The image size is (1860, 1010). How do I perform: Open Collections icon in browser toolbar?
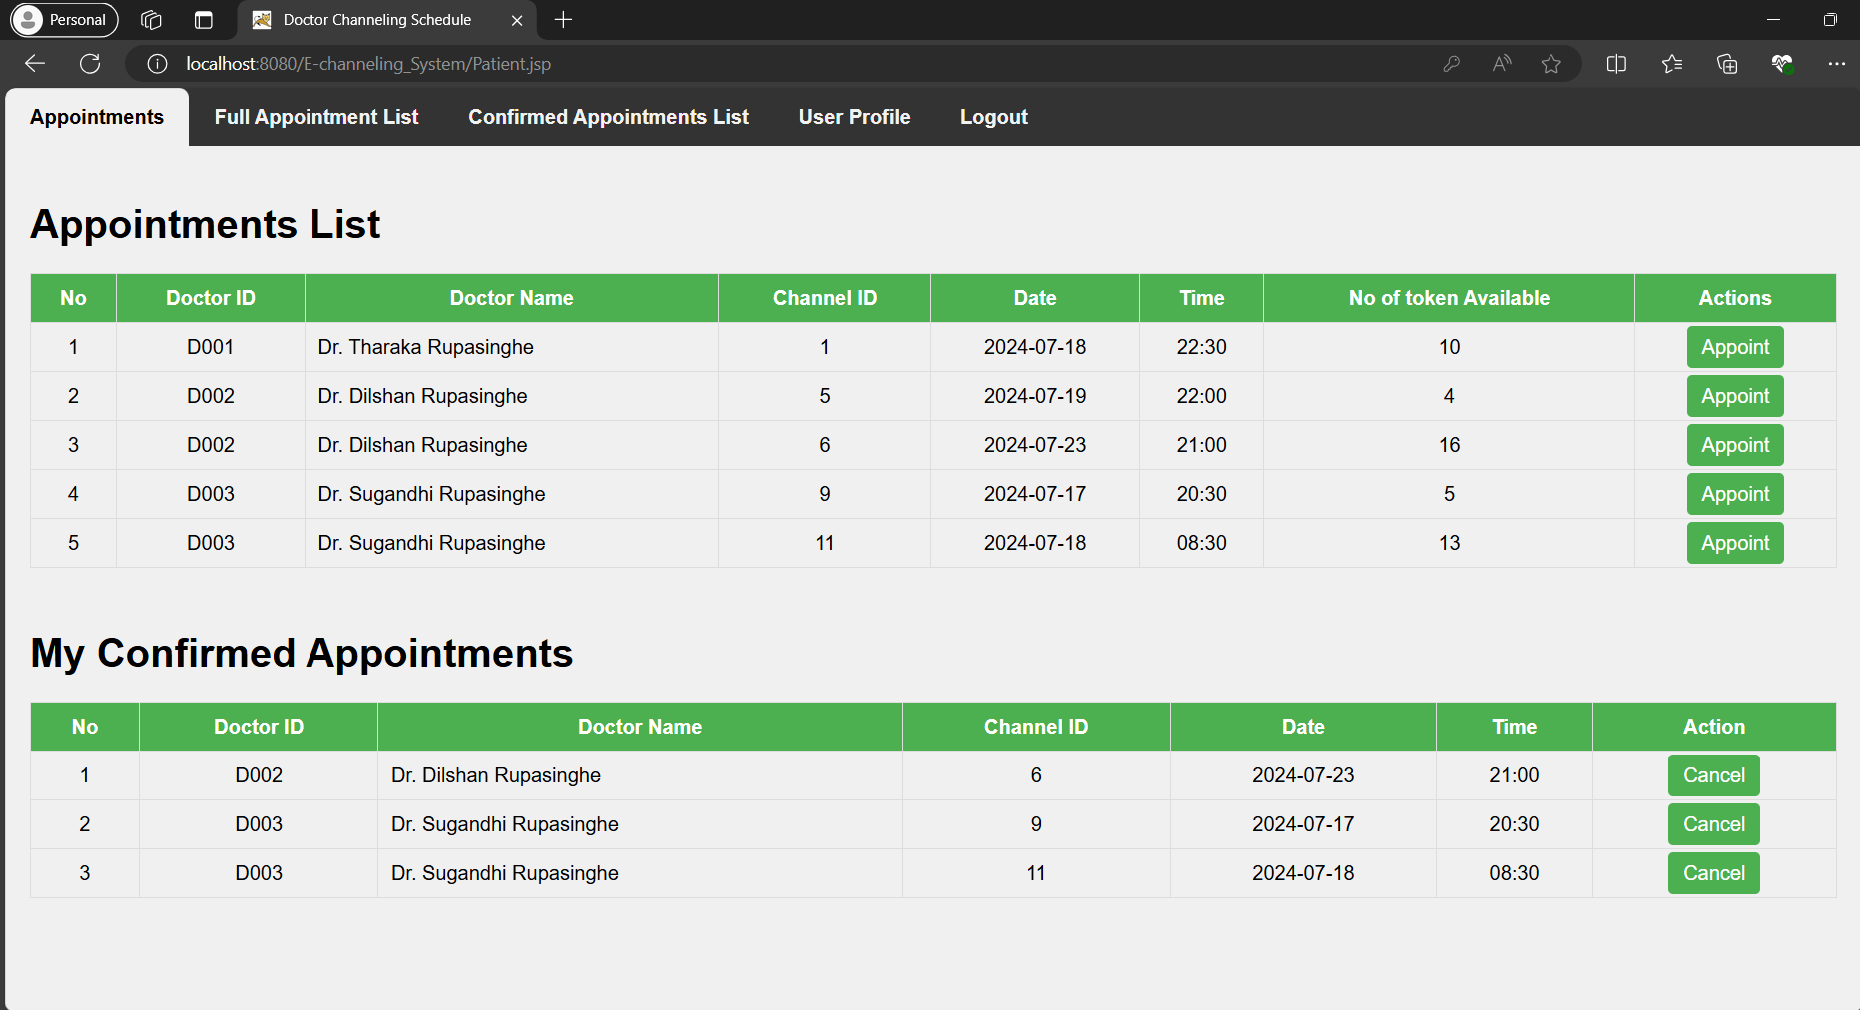pyautogui.click(x=1727, y=64)
